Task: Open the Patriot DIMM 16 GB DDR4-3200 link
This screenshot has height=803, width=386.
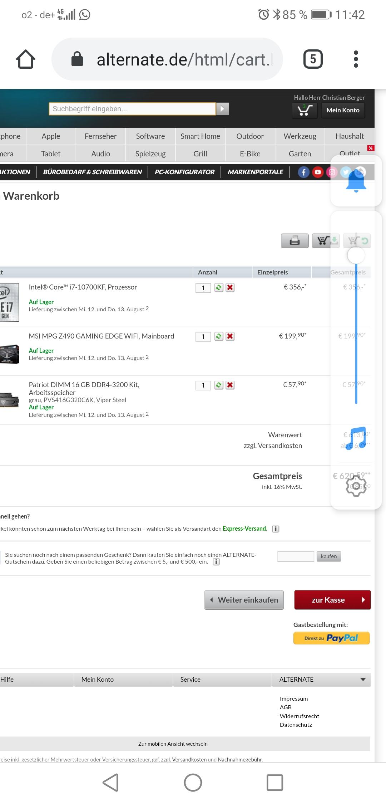Action: [x=84, y=389]
